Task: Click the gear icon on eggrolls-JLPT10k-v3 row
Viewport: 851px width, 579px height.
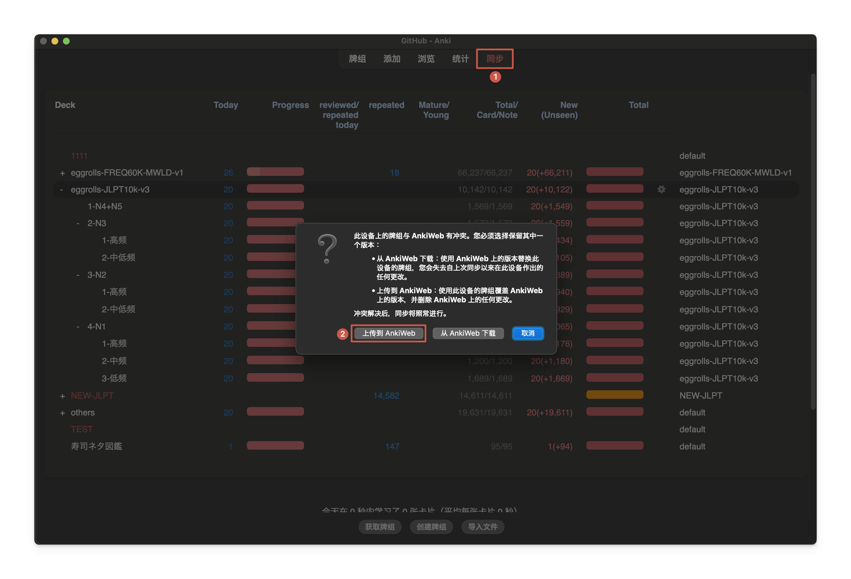Action: click(661, 190)
